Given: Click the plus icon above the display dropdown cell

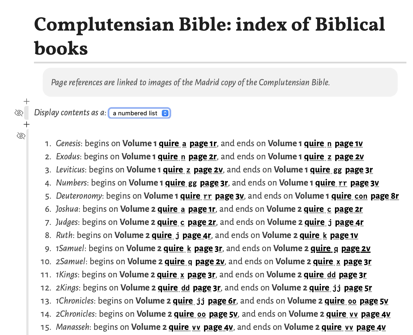Looking at the screenshot, I should tap(26, 102).
